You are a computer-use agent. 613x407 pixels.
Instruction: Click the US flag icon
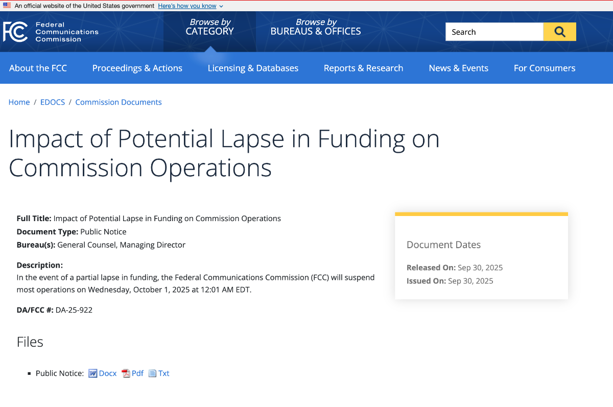pos(7,6)
